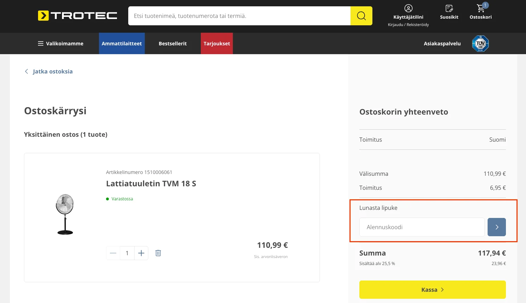This screenshot has height=303, width=526.
Task: Click the item price 110,99 €
Action: (x=272, y=245)
